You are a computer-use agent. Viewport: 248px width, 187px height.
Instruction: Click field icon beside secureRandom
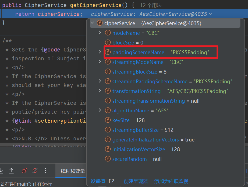click(108, 159)
